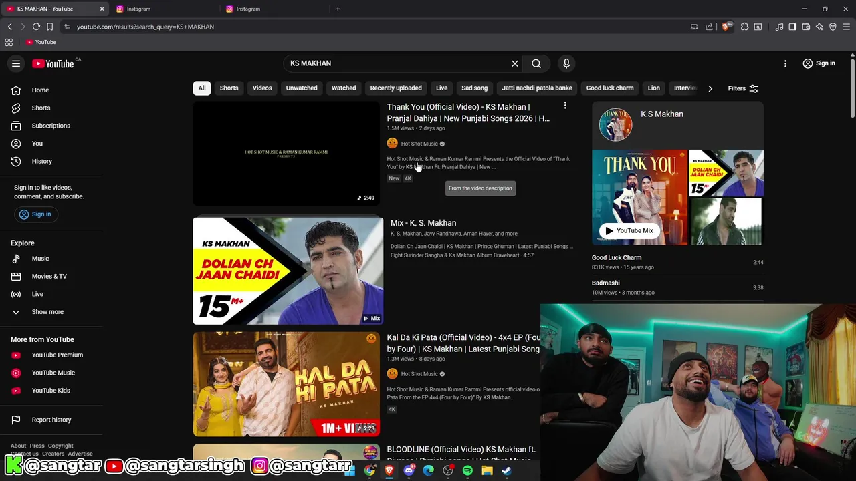Screen dimensions: 856x481
Task: Select the Videos filter chip
Action: pos(262,88)
